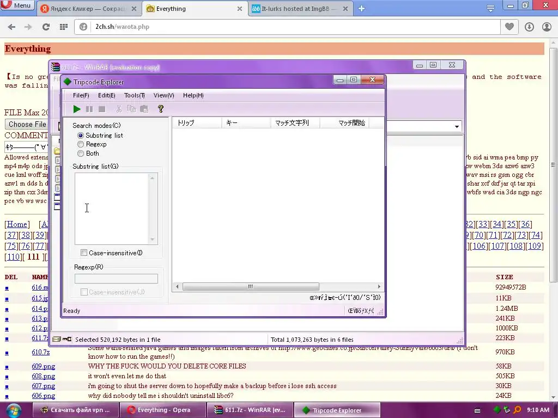Start the search with the green play icon
This screenshot has height=418, width=558.
coord(76,109)
